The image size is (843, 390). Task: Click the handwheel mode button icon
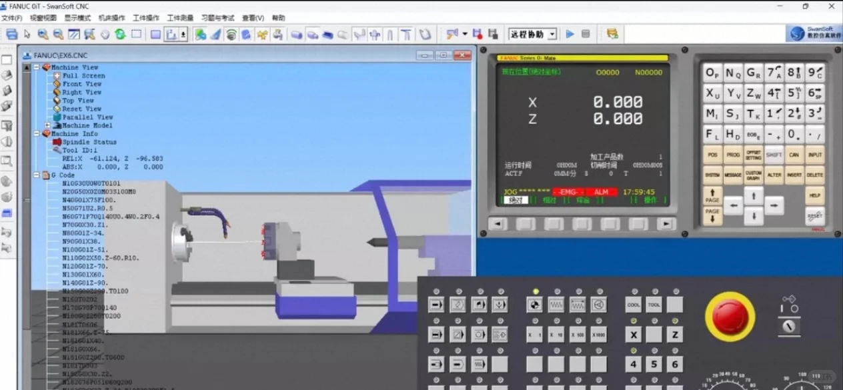coord(599,305)
